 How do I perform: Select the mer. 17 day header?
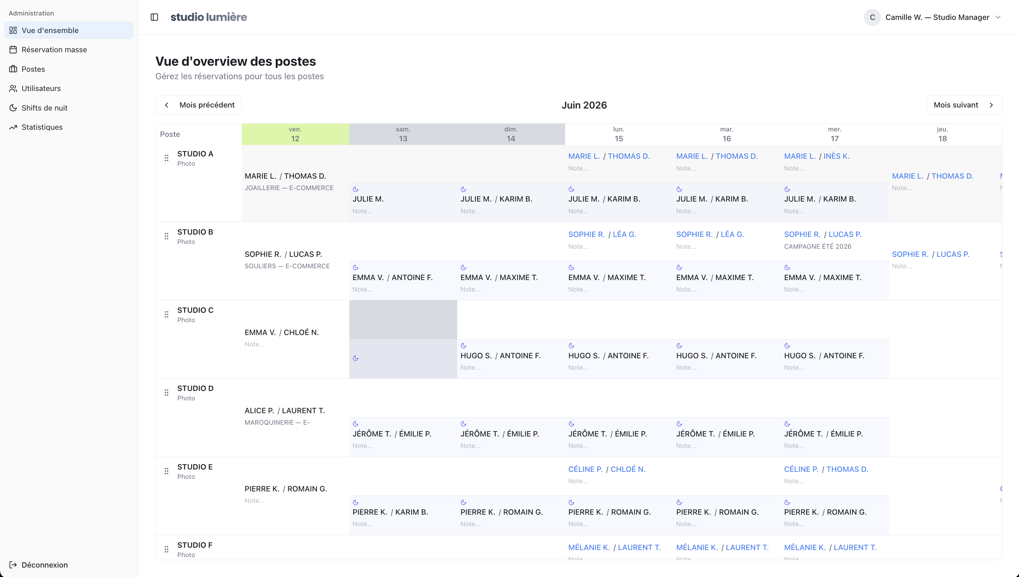coord(835,134)
